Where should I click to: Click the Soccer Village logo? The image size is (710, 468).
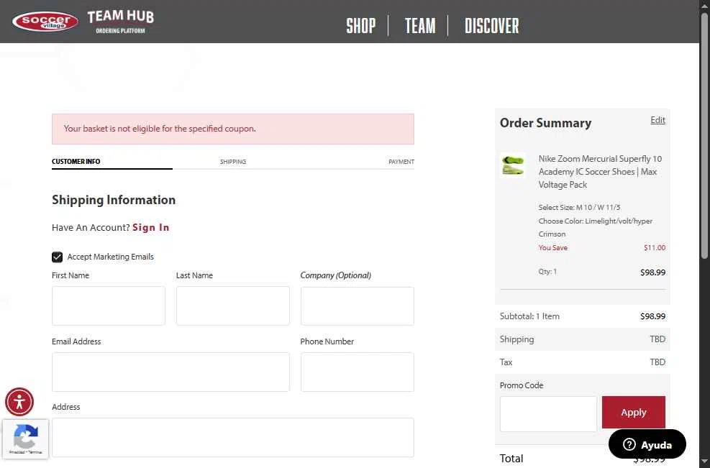tap(45, 22)
